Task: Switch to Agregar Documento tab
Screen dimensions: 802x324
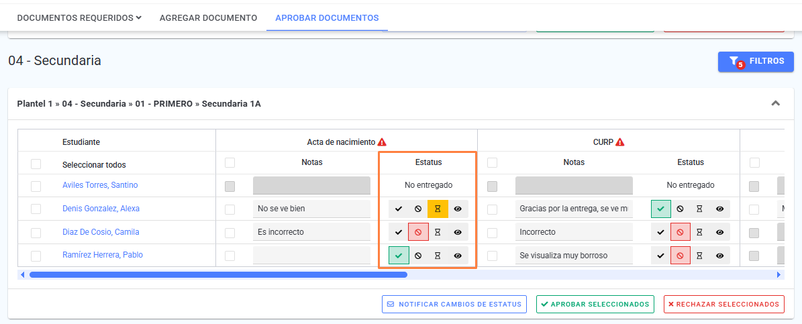Action: pyautogui.click(x=208, y=18)
